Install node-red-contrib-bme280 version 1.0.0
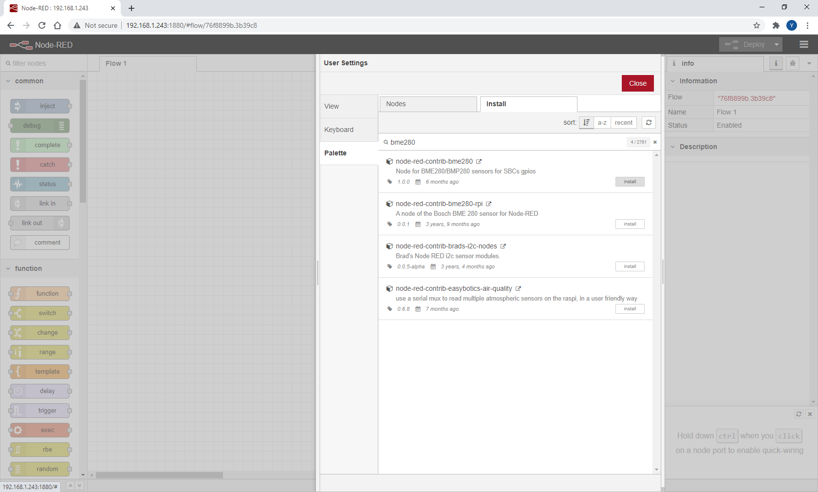The image size is (818, 492). click(630, 182)
